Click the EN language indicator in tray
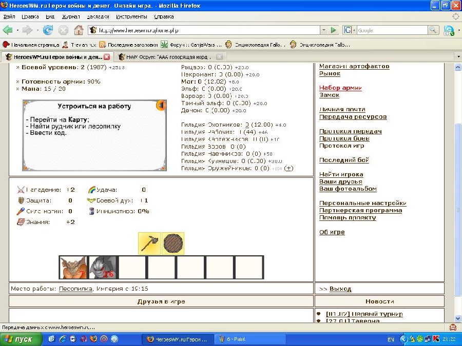 coord(391,339)
